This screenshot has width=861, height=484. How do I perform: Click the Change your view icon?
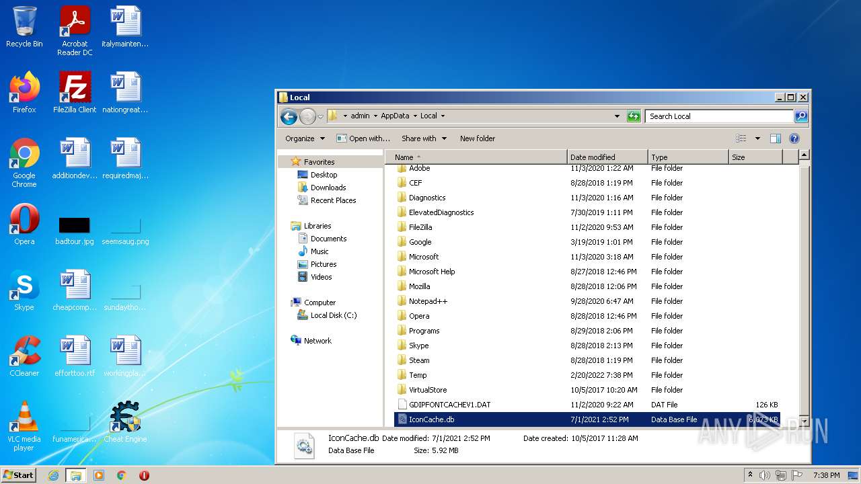(741, 138)
